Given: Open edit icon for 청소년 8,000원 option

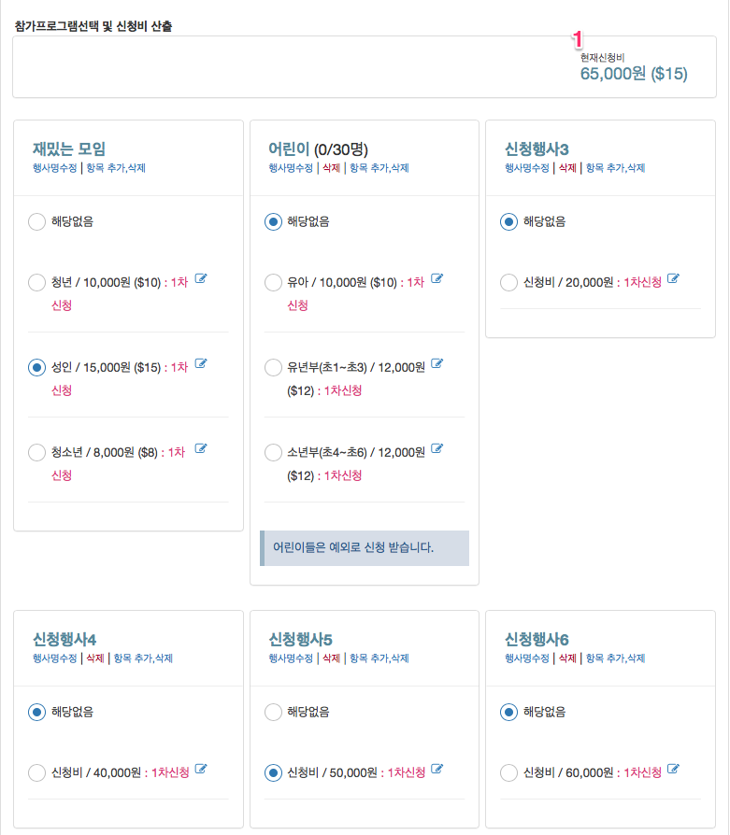Looking at the screenshot, I should (201, 448).
